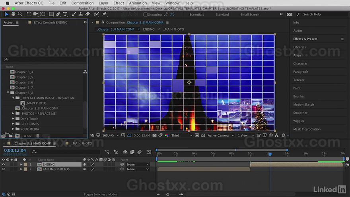Image resolution: width=350 pixels, height=197 pixels.
Task: Select the Hand tool
Action: (x=13, y=14)
